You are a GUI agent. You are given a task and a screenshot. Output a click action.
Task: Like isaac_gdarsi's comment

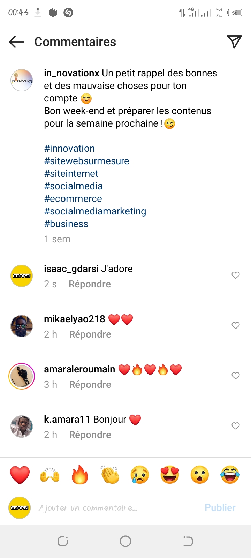point(236,275)
